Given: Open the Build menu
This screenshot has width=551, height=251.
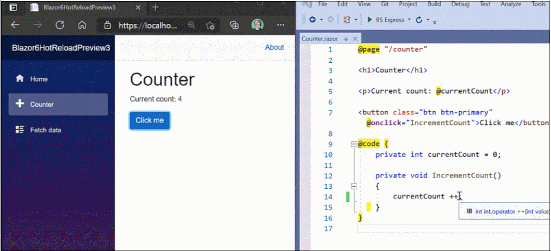Looking at the screenshot, I should pyautogui.click(x=434, y=4).
